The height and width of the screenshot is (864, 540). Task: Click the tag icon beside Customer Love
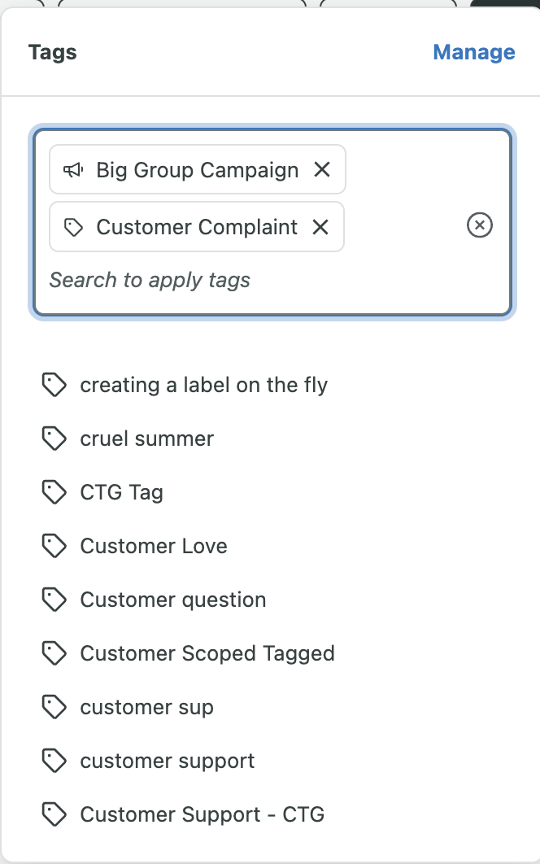coord(54,546)
